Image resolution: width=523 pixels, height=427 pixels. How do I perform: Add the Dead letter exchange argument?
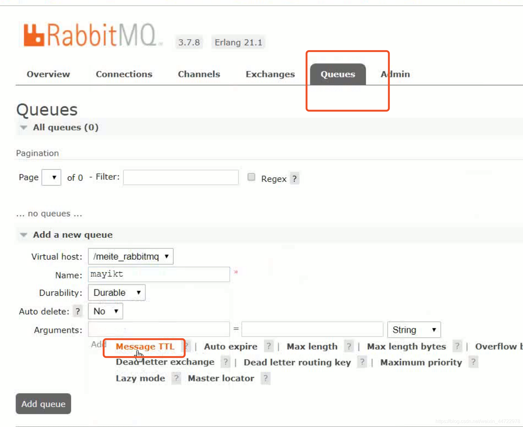point(165,362)
